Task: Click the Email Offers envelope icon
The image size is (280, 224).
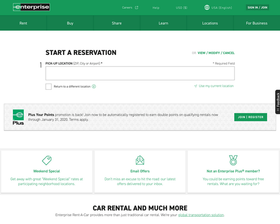Action: (140, 160)
